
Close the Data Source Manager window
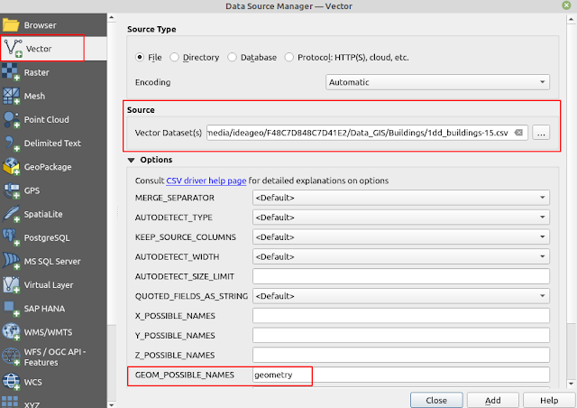(566, 5)
